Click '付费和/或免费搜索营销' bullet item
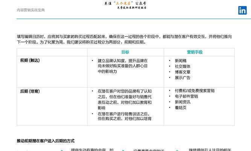This screenshot has width=251, height=151. pos(195,91)
